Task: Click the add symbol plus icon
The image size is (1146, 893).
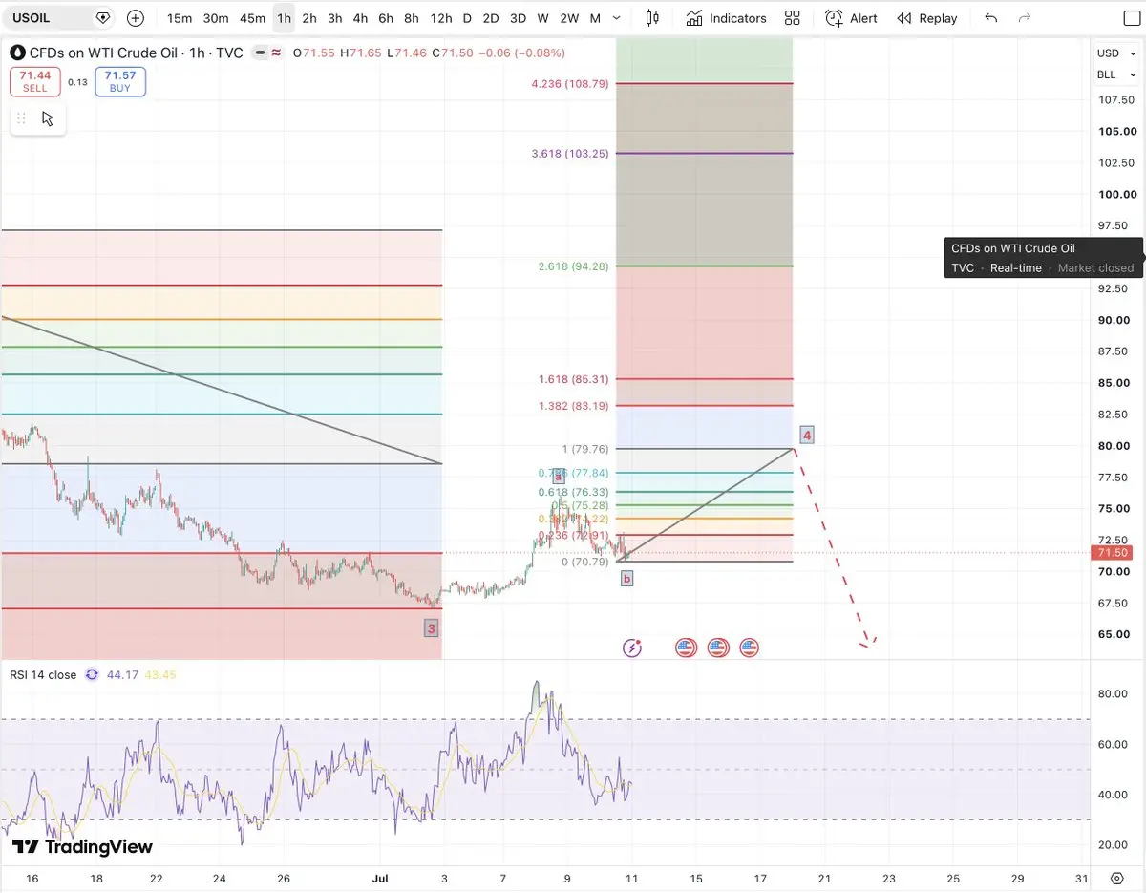Action: (136, 18)
